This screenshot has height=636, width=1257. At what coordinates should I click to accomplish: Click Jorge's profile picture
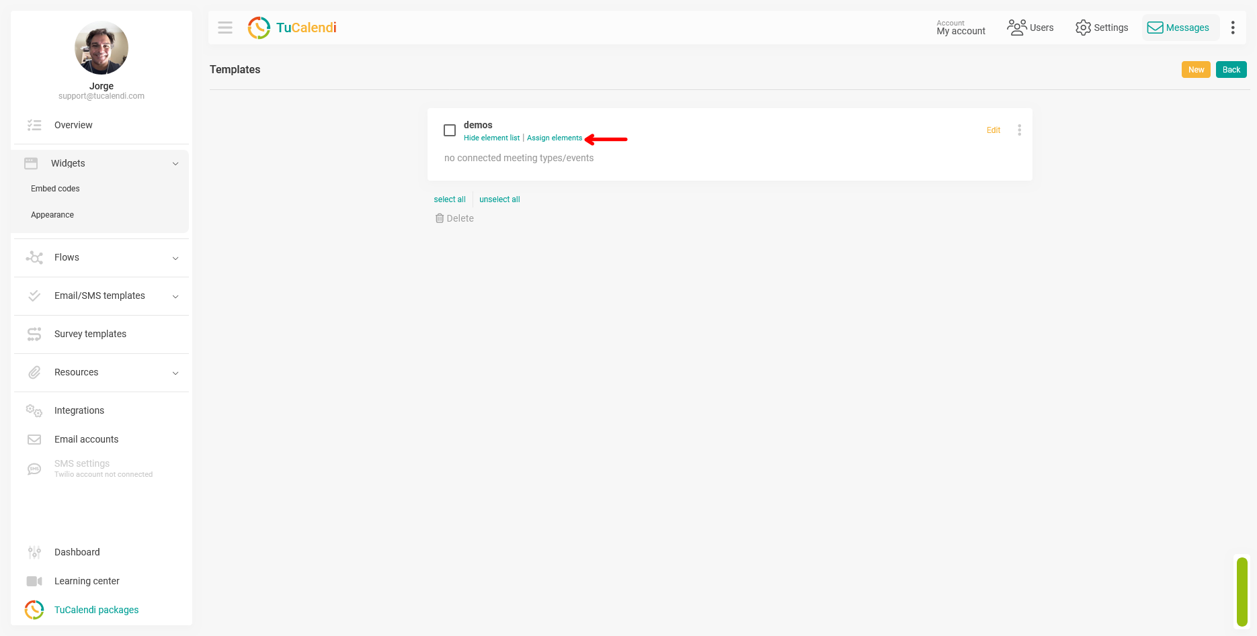click(102, 48)
